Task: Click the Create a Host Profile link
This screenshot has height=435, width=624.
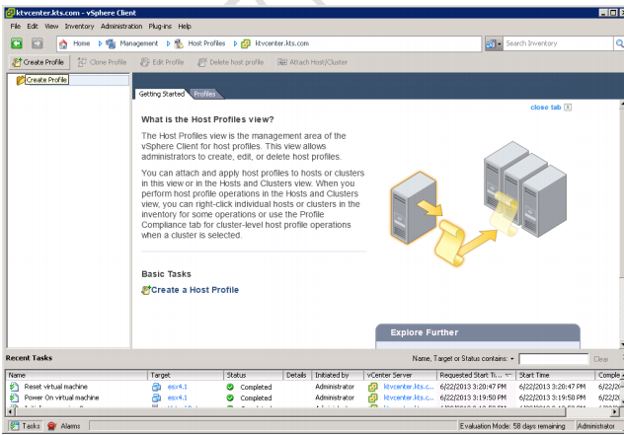Action: [195, 290]
